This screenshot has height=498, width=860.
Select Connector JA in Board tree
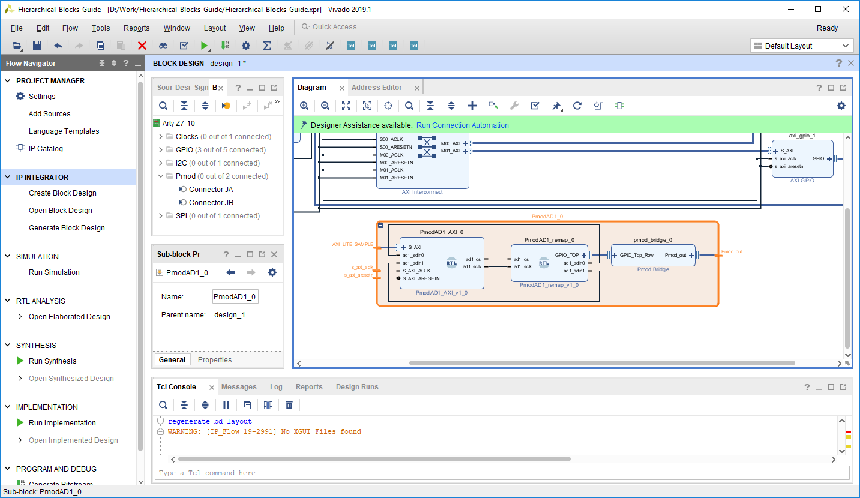tap(211, 190)
